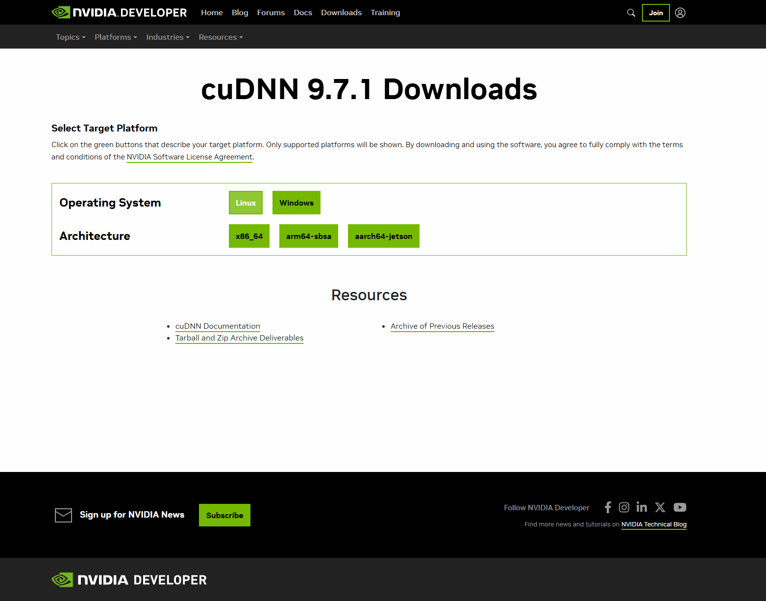Click the search magnifier icon
This screenshot has width=766, height=601.
pyautogui.click(x=631, y=13)
